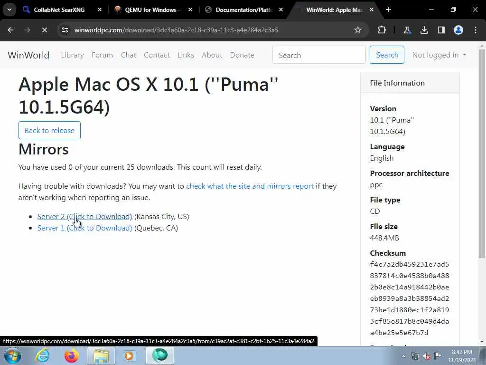This screenshot has height=365, width=486.
Task: Download from Server 1 Quebec
Action: (84, 228)
